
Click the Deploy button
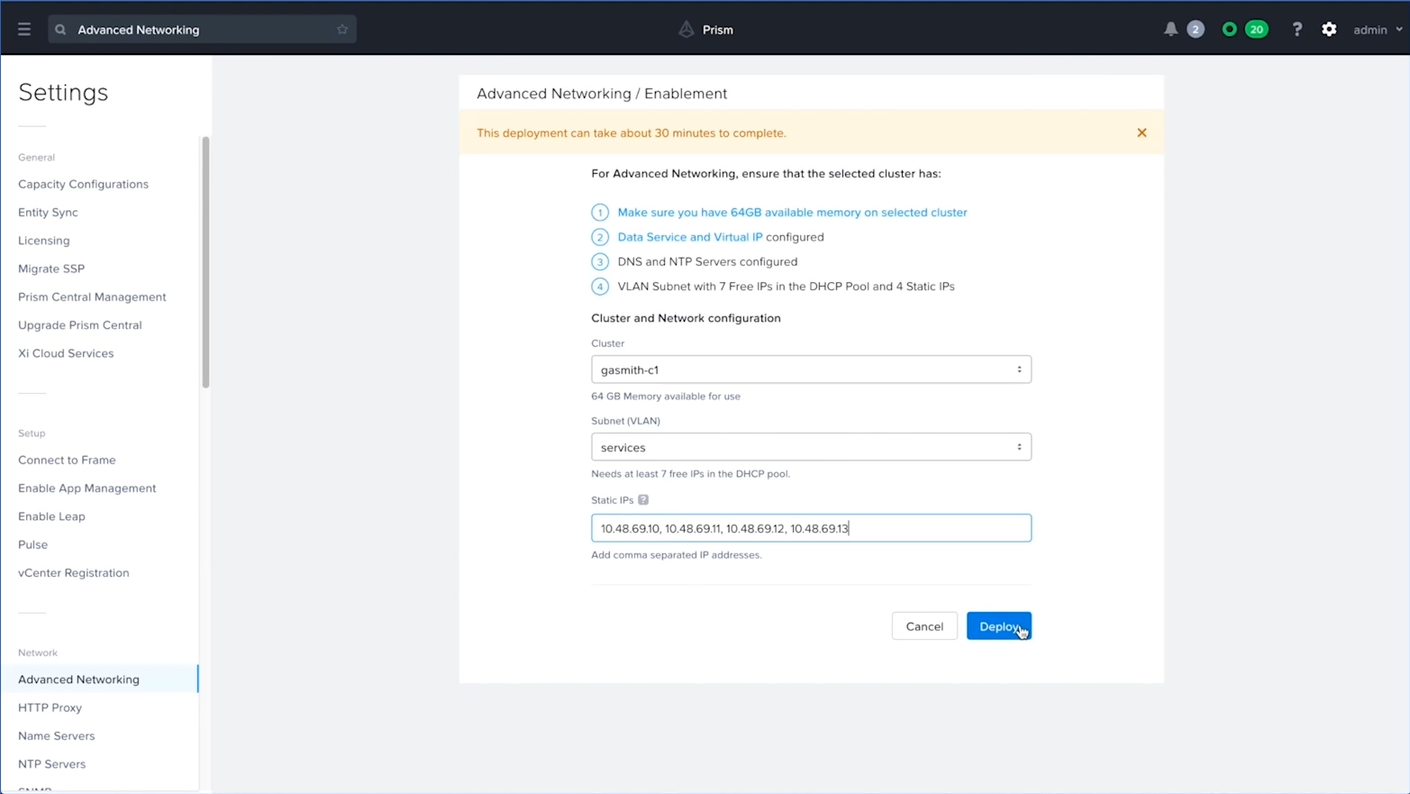click(999, 626)
